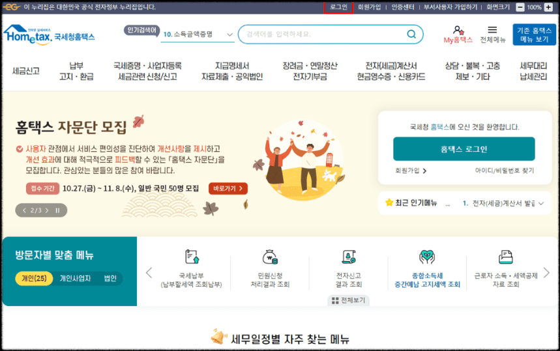Viewport: 560px width, 351px height.
Task: Pause the banner slideshow
Action: (57, 210)
